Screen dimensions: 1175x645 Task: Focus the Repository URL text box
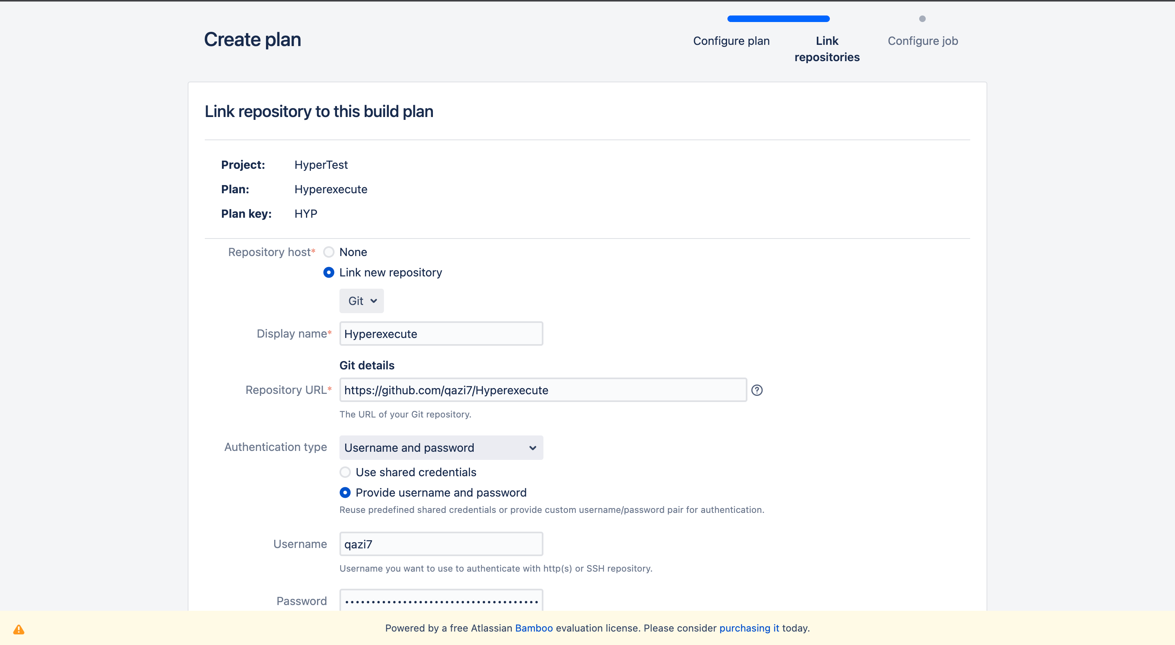tap(543, 390)
